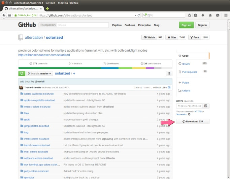Open Blog in GitHub header
230x179 pixels.
pyautogui.click(x=157, y=25)
